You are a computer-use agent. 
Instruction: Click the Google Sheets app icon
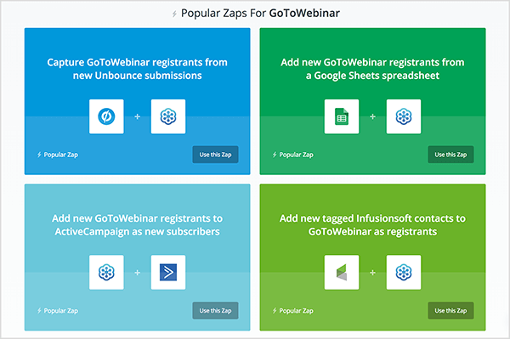click(342, 116)
